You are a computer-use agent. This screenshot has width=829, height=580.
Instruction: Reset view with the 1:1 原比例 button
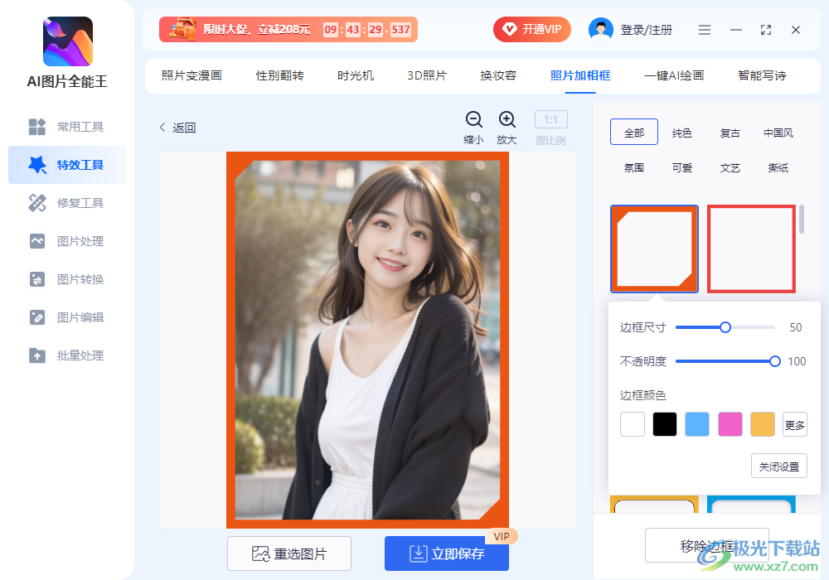[x=550, y=118]
